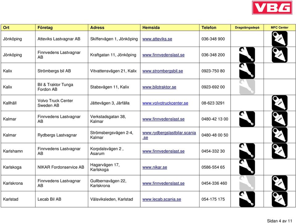Select phone number 036-348 200
Image resolution: width=296 pixels, height=223 pixels.
(x=213, y=55)
